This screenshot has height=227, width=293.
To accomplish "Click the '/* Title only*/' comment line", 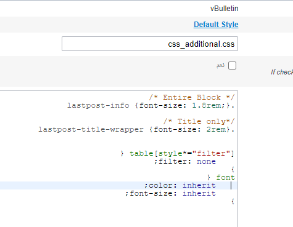I will [199, 121].
